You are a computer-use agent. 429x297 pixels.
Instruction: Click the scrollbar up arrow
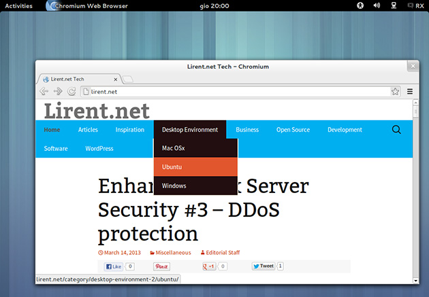pos(415,103)
